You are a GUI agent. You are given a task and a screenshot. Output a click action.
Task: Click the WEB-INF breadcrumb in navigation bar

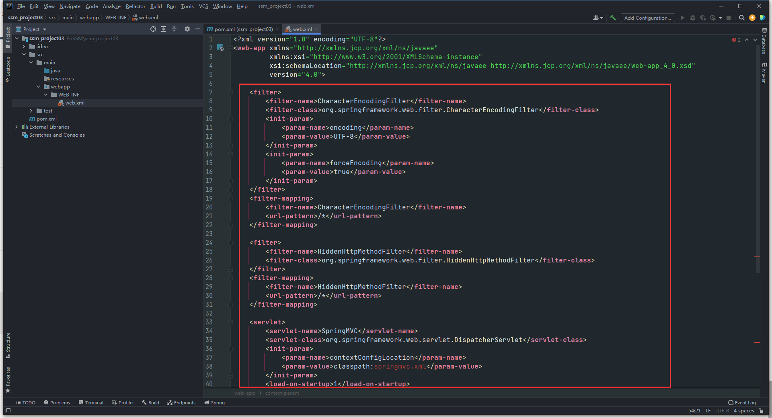coord(115,18)
